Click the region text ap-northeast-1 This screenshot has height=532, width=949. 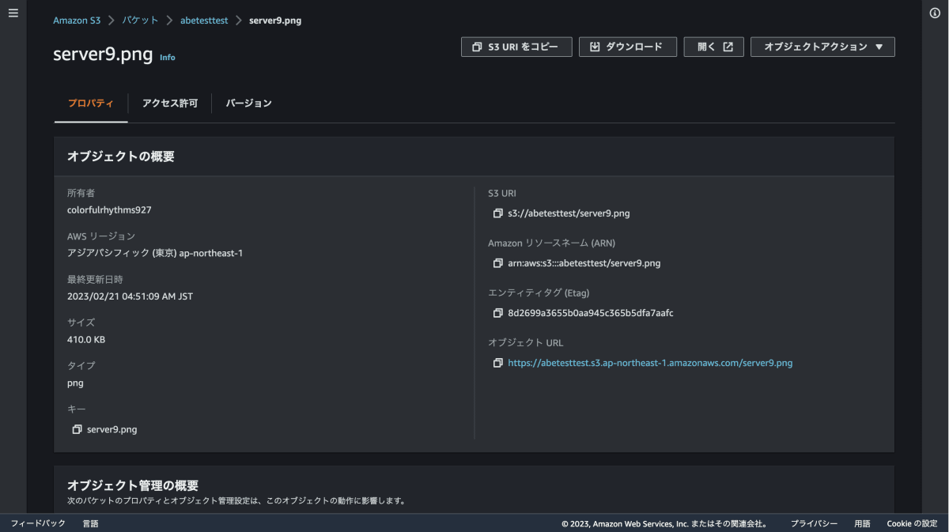[x=210, y=253]
